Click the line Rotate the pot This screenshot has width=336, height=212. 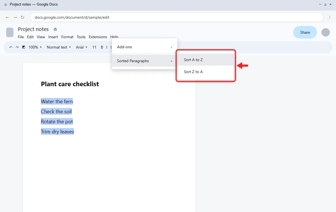(x=57, y=122)
